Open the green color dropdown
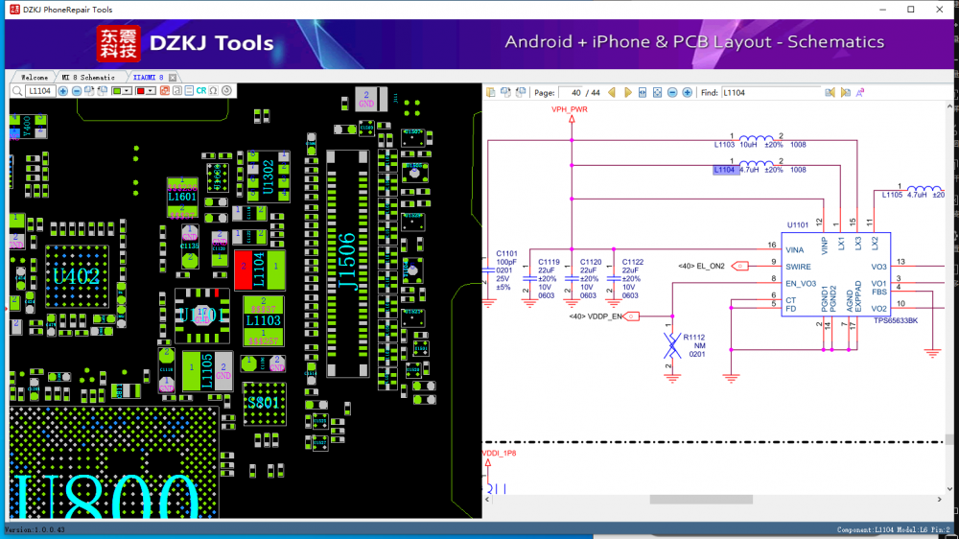This screenshot has width=959, height=539. pyautogui.click(x=128, y=91)
